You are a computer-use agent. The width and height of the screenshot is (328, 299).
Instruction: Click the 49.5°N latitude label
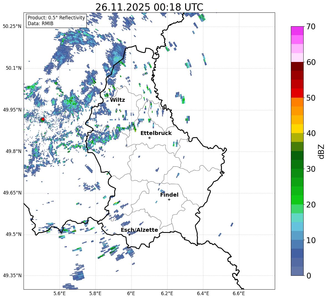(14, 234)
